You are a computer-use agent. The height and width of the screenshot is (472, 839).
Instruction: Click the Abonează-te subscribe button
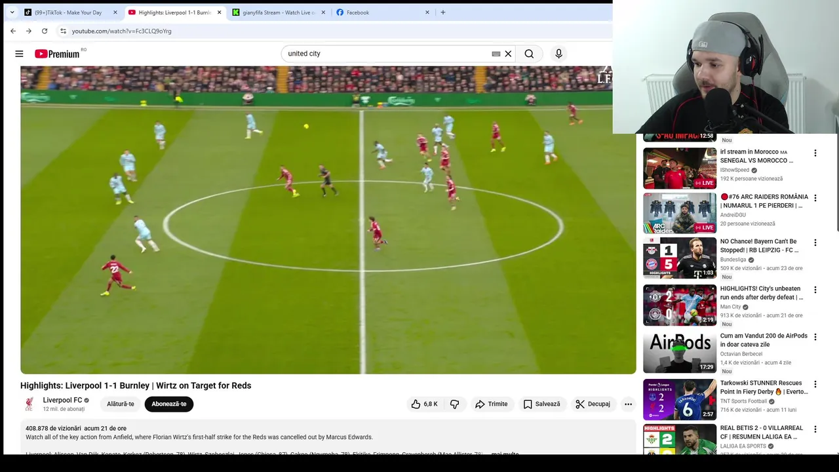coord(169,404)
